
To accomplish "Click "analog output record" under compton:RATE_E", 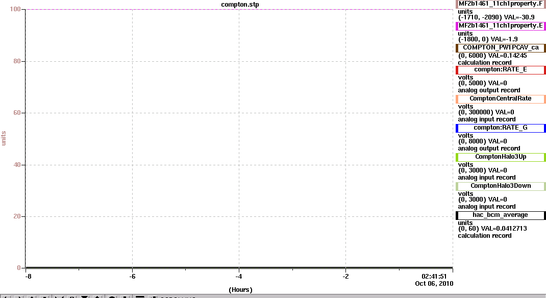I will (489, 90).
